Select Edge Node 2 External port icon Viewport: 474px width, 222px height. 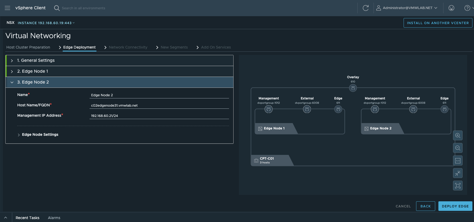click(x=413, y=109)
